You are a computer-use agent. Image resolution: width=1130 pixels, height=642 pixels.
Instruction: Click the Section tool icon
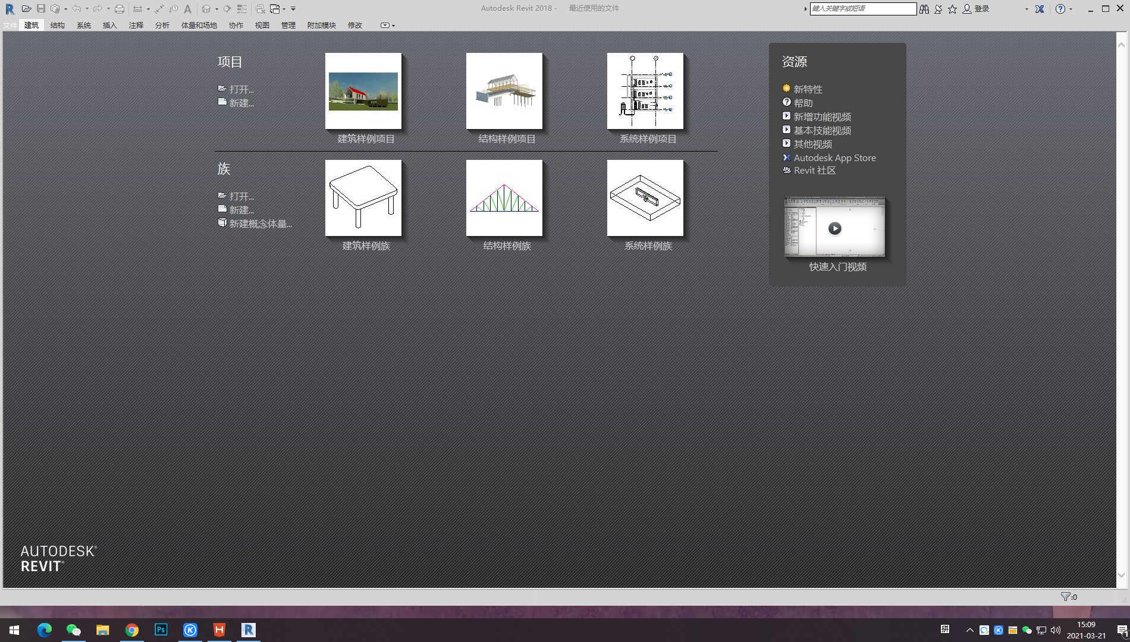(227, 8)
